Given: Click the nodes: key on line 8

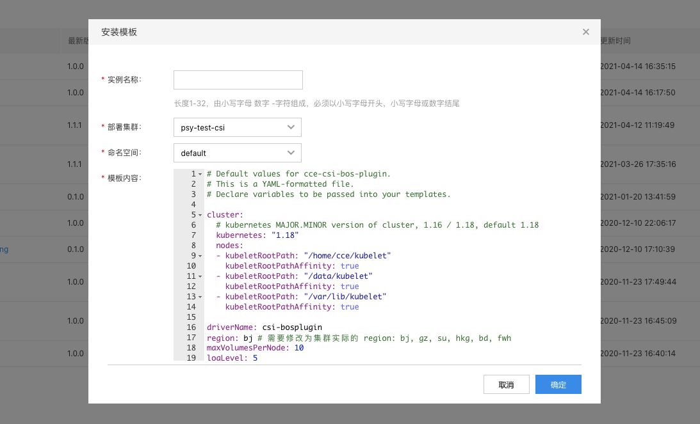Looking at the screenshot, I should pos(229,246).
